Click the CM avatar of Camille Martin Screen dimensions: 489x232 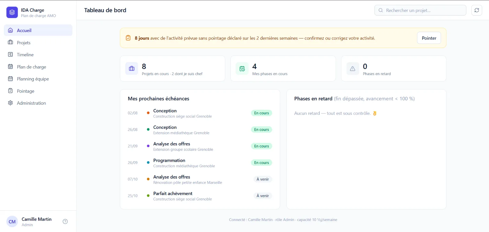click(12, 222)
